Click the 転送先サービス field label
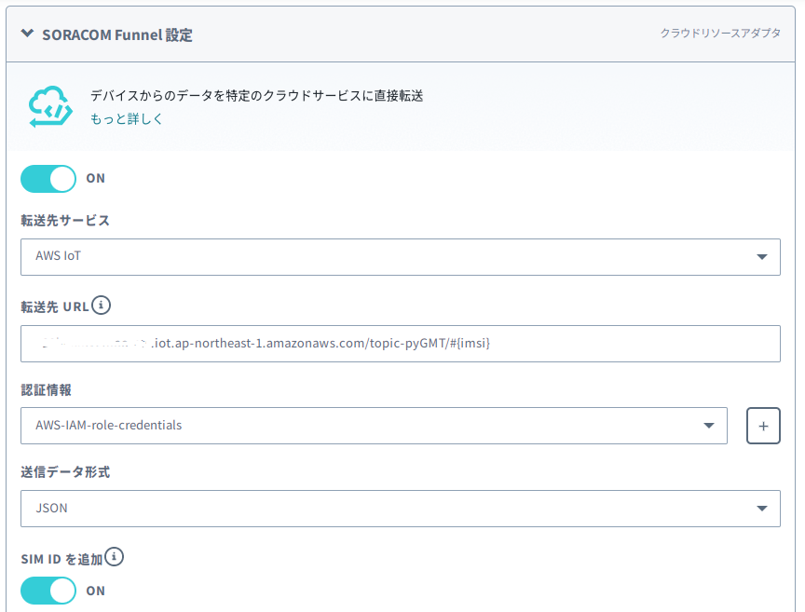This screenshot has height=612, width=805. click(65, 221)
